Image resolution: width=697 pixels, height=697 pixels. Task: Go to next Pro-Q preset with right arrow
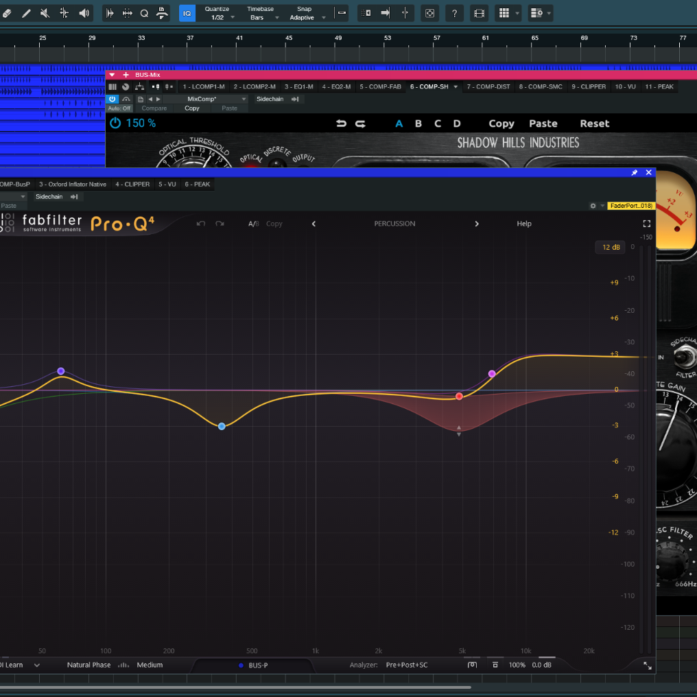coord(477,224)
